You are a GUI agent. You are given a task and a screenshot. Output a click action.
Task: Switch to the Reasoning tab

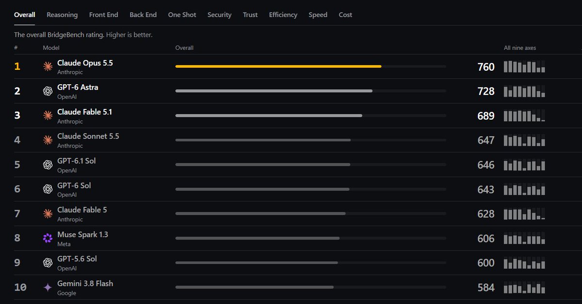(x=62, y=15)
